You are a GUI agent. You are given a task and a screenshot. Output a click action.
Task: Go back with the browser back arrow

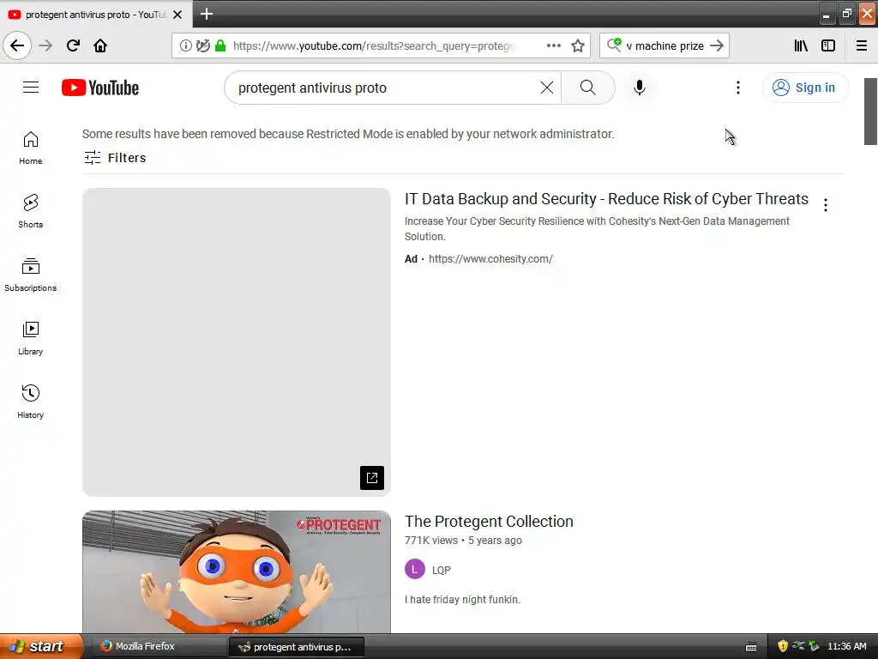coord(17,45)
